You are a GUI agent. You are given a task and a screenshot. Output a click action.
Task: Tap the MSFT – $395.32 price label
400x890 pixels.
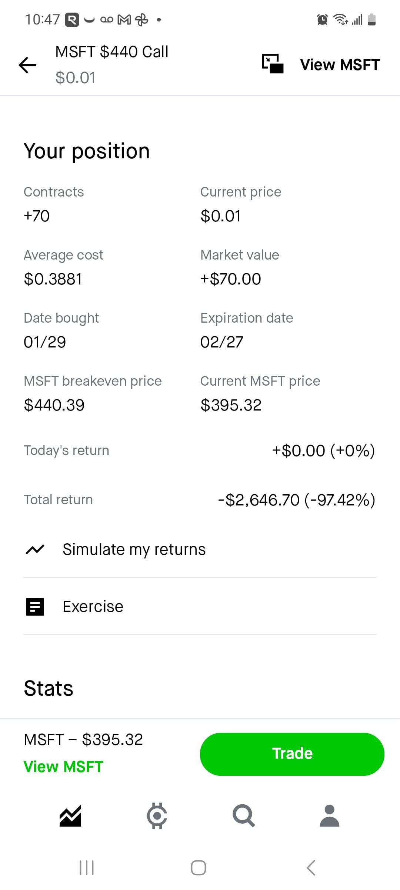pyautogui.click(x=83, y=739)
